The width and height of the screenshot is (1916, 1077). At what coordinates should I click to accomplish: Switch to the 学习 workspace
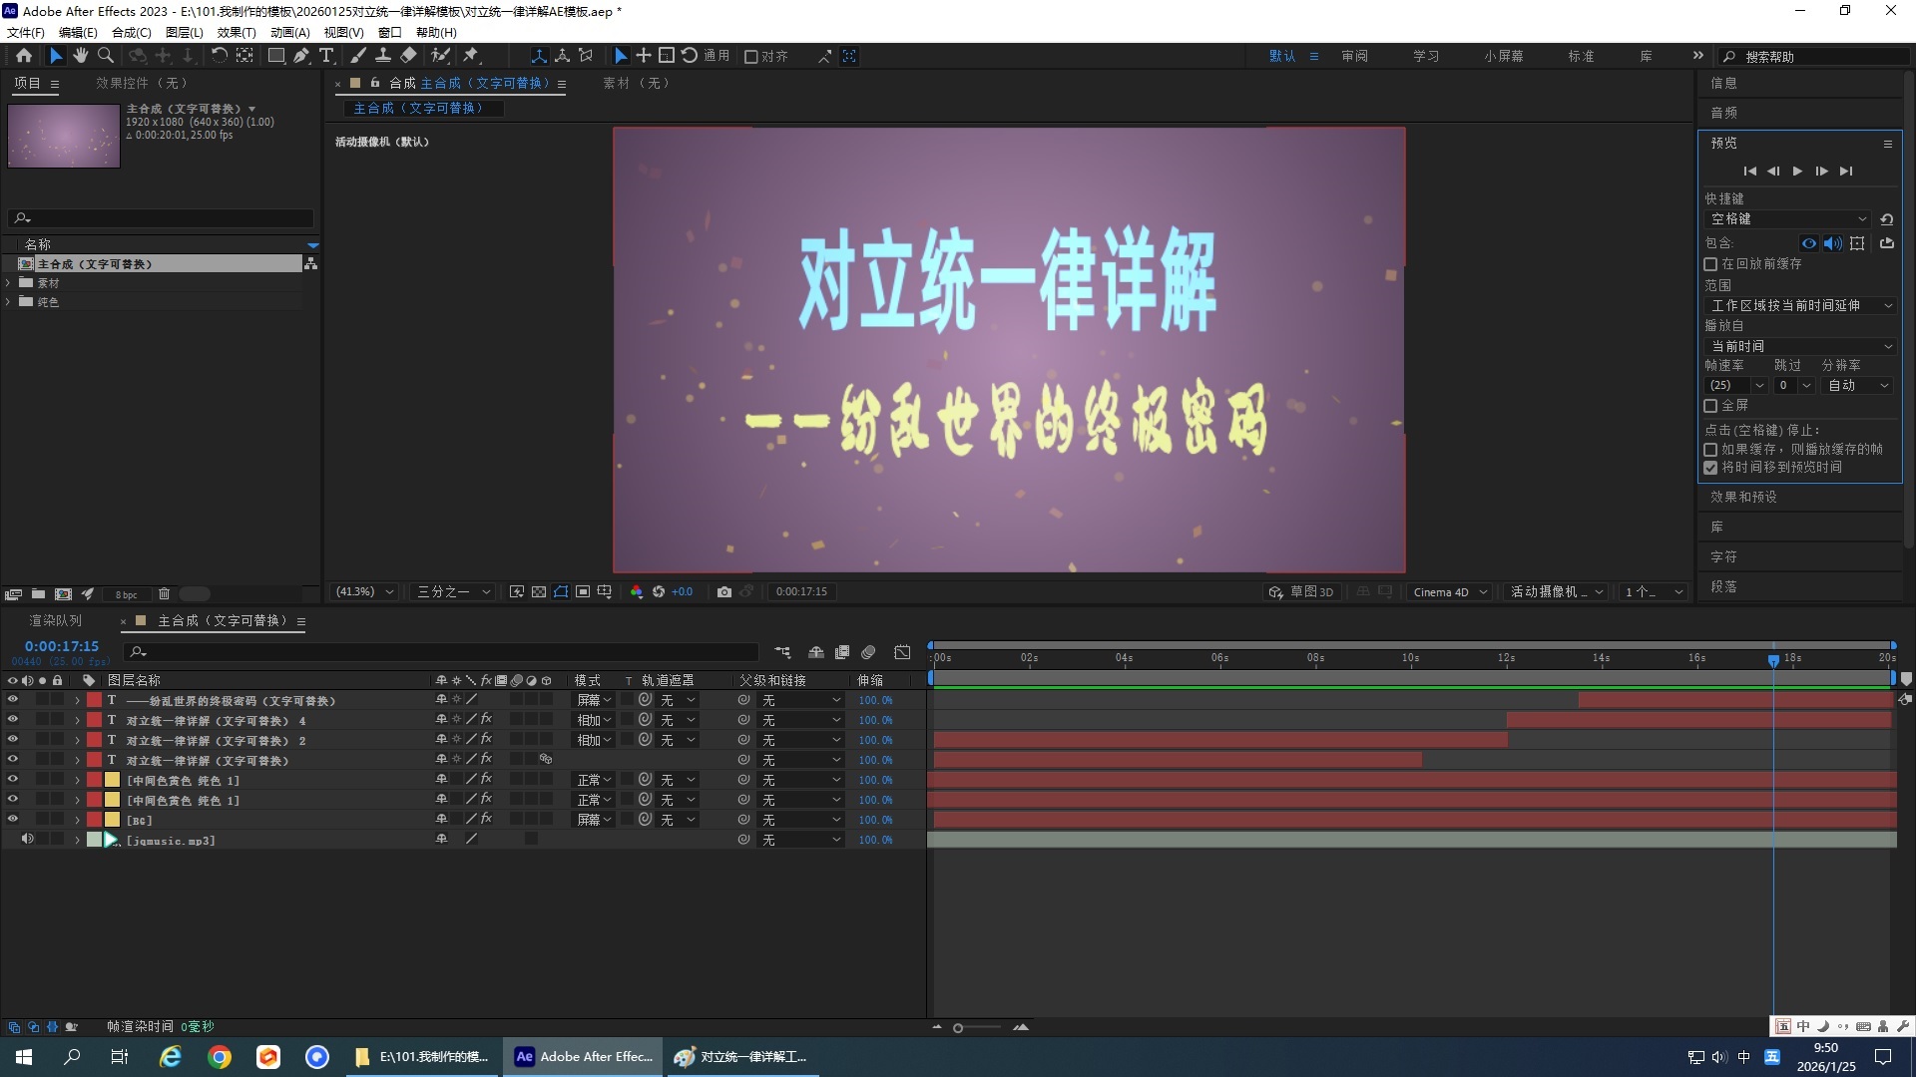coord(1425,57)
